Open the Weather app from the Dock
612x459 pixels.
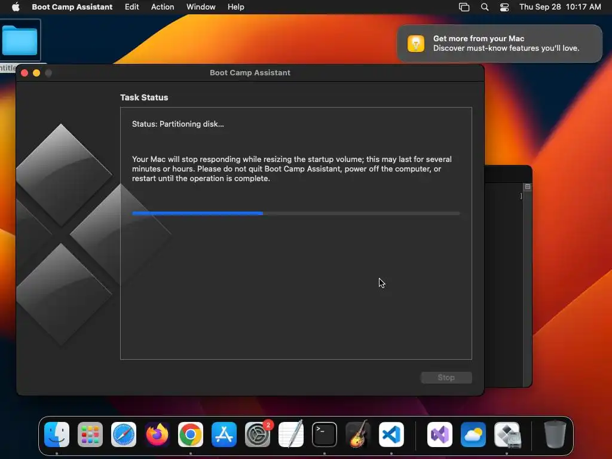[x=473, y=434]
